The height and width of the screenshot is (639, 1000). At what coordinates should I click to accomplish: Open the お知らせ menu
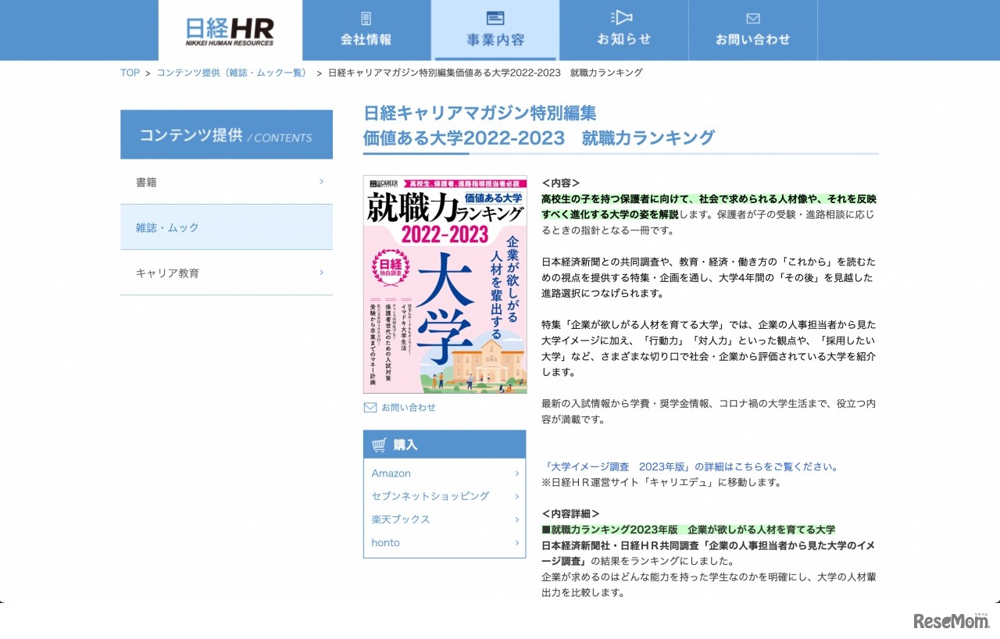click(623, 30)
